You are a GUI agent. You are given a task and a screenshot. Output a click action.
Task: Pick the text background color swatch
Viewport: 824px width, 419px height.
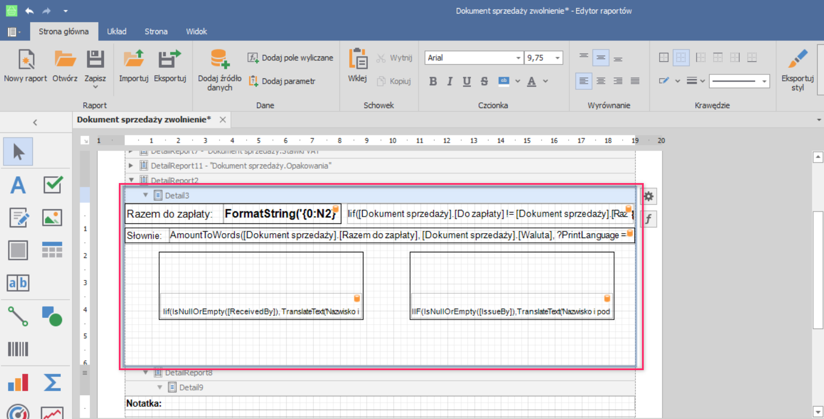504,81
